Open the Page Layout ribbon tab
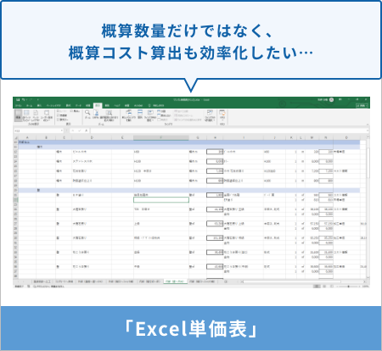Image resolution: width=382 pixels, height=351 pixels. (53, 105)
